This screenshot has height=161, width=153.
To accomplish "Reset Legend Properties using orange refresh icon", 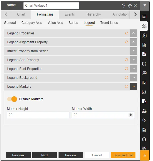I will click(127, 33).
